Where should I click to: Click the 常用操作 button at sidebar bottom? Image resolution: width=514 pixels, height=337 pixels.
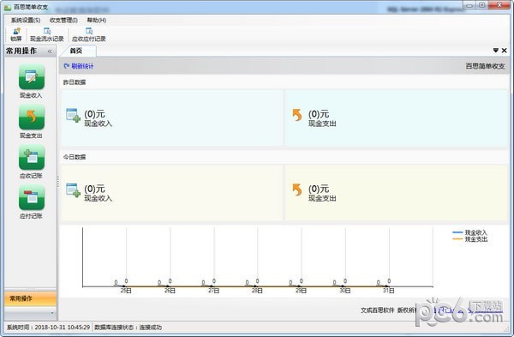pos(31,298)
